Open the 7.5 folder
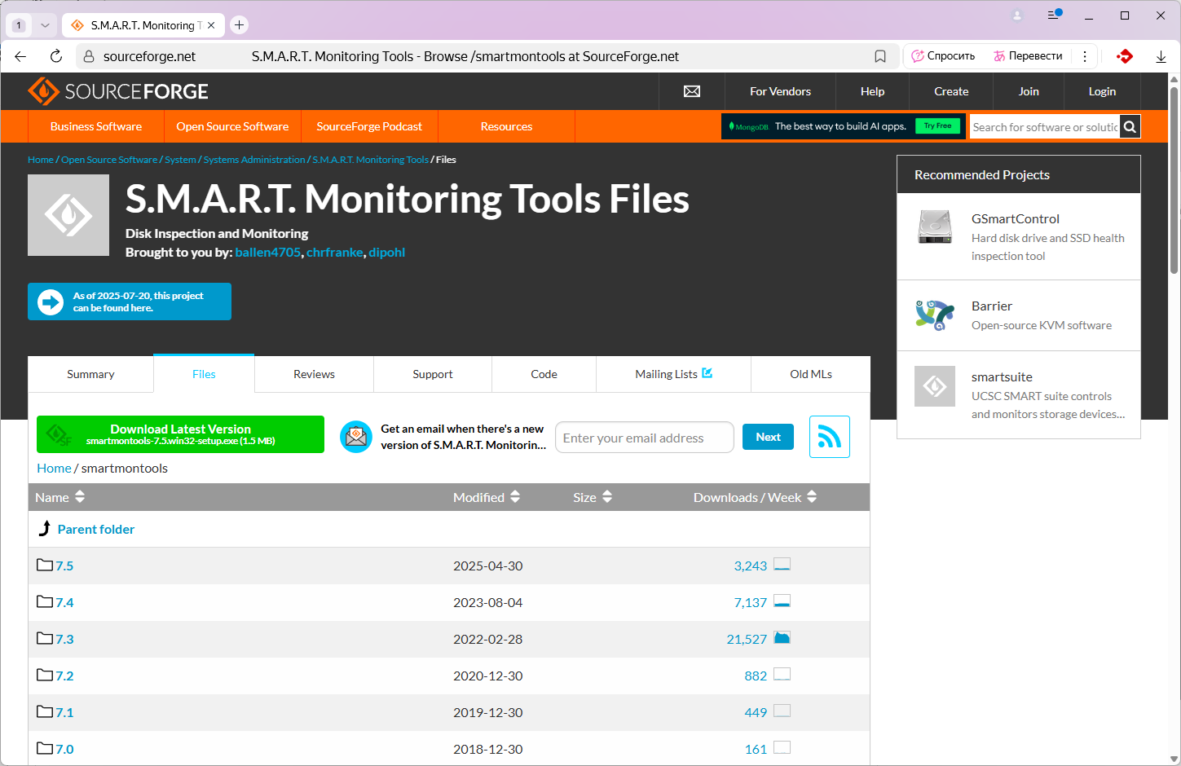The image size is (1181, 766). click(x=64, y=566)
